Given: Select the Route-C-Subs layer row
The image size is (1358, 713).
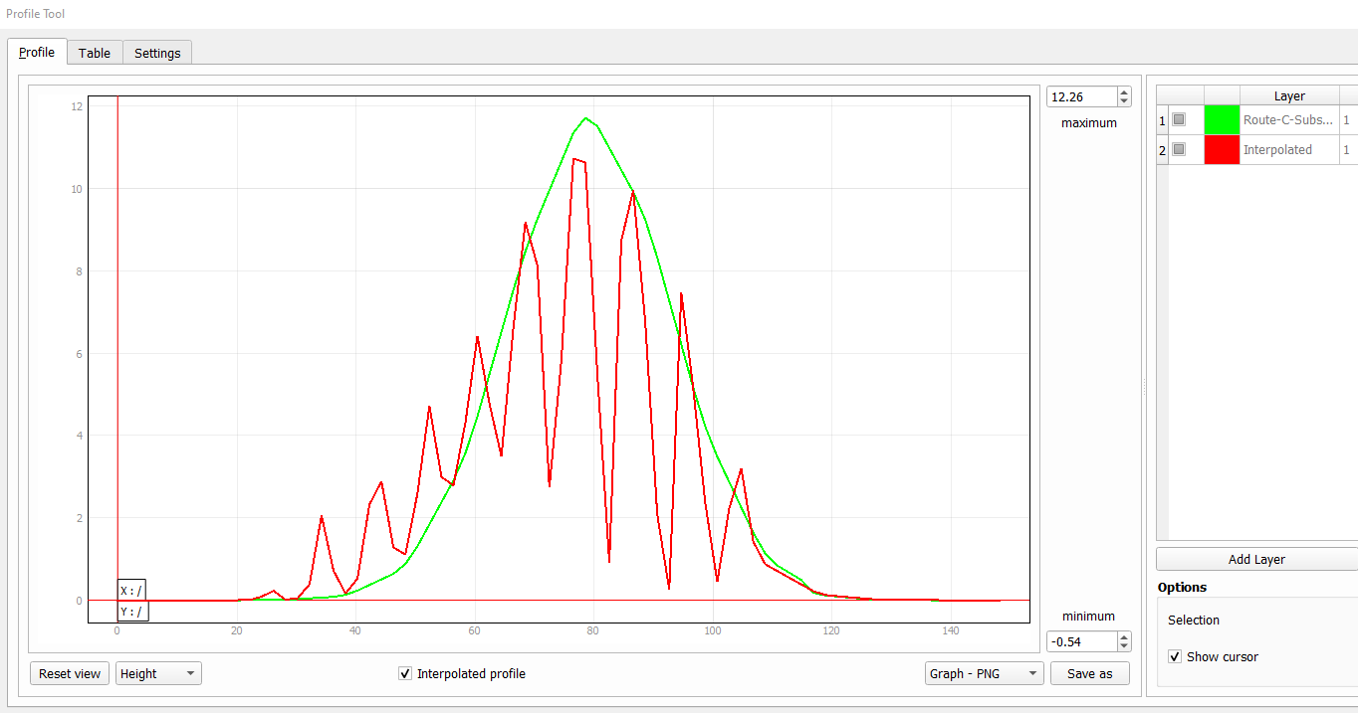Looking at the screenshot, I should coord(1289,119).
